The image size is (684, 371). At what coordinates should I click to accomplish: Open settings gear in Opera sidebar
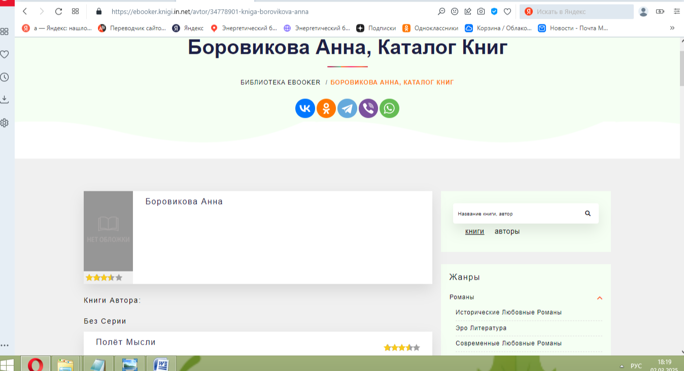(4, 123)
